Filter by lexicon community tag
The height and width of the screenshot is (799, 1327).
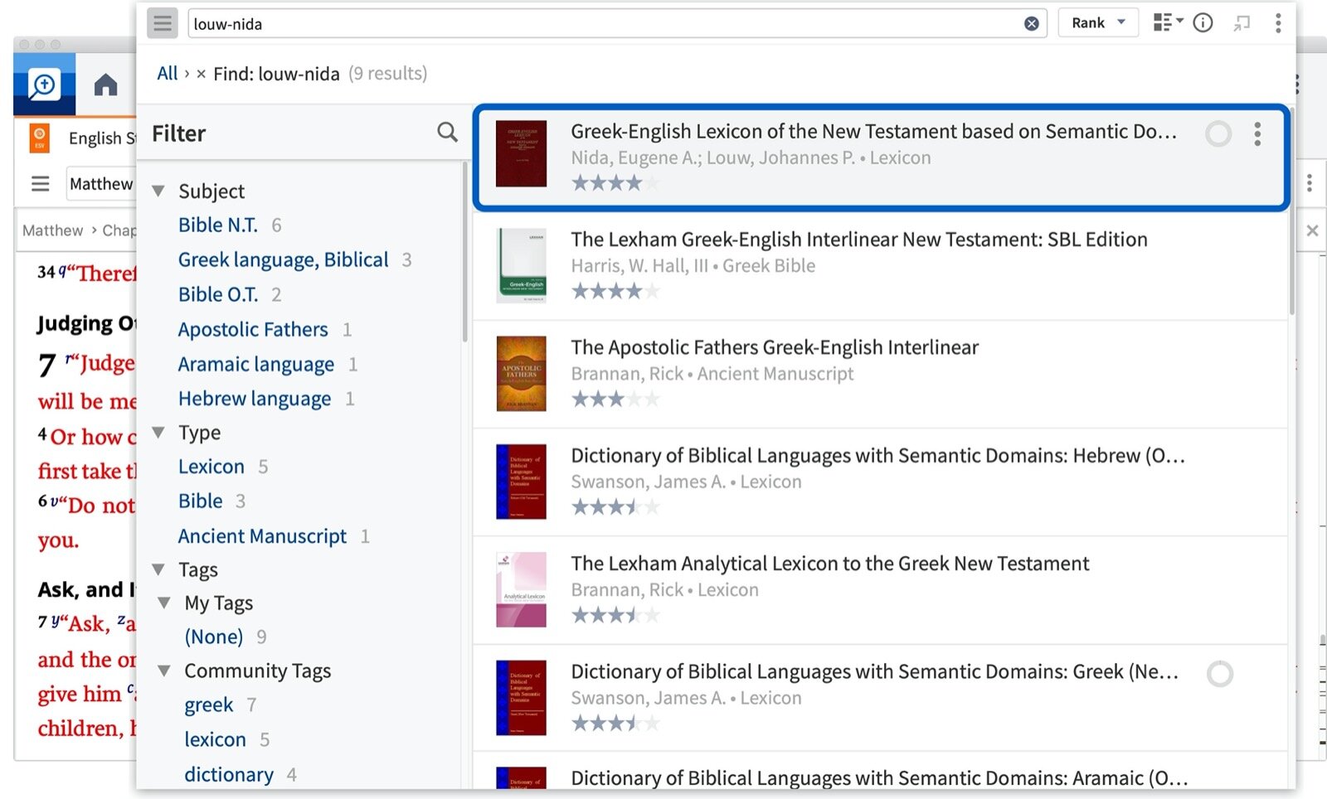coord(216,739)
